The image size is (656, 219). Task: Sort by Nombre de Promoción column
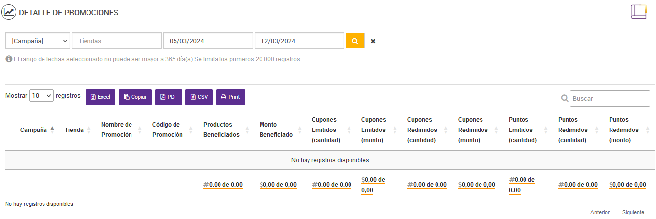click(x=117, y=130)
